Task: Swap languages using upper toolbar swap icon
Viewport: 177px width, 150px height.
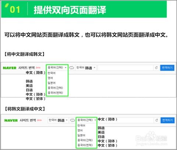Action: 72,67
